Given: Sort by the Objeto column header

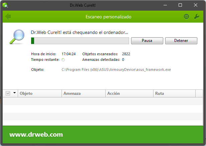Looking at the screenshot, I should (x=40, y=93).
